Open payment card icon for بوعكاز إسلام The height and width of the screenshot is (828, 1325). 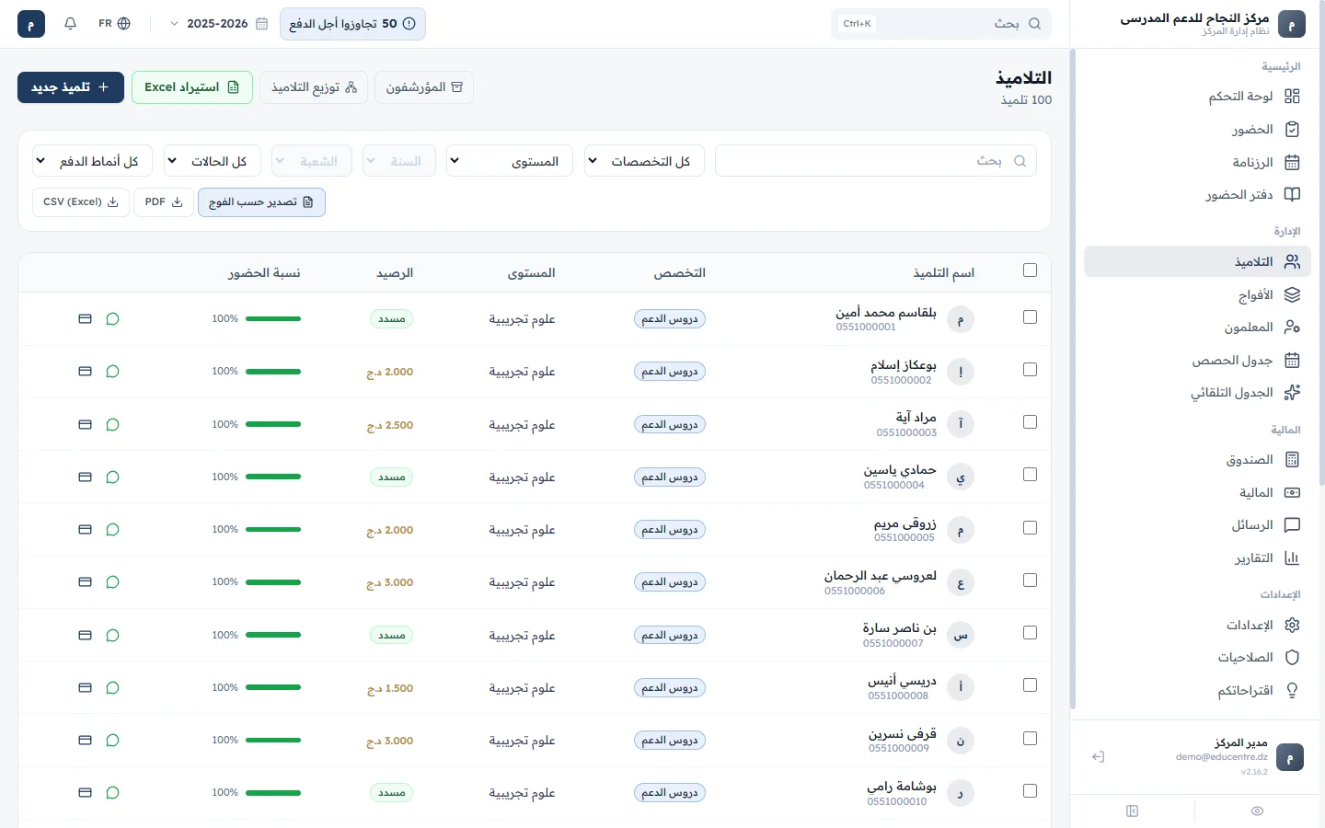(85, 372)
